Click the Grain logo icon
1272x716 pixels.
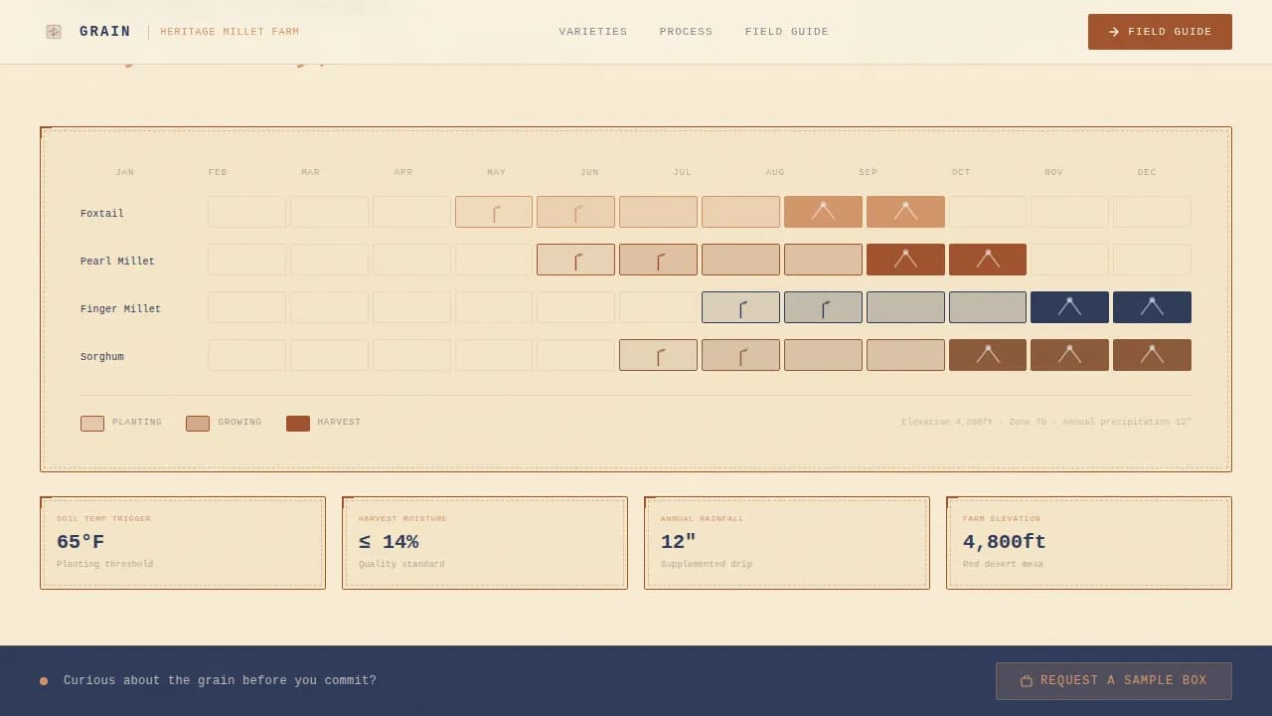[54, 32]
